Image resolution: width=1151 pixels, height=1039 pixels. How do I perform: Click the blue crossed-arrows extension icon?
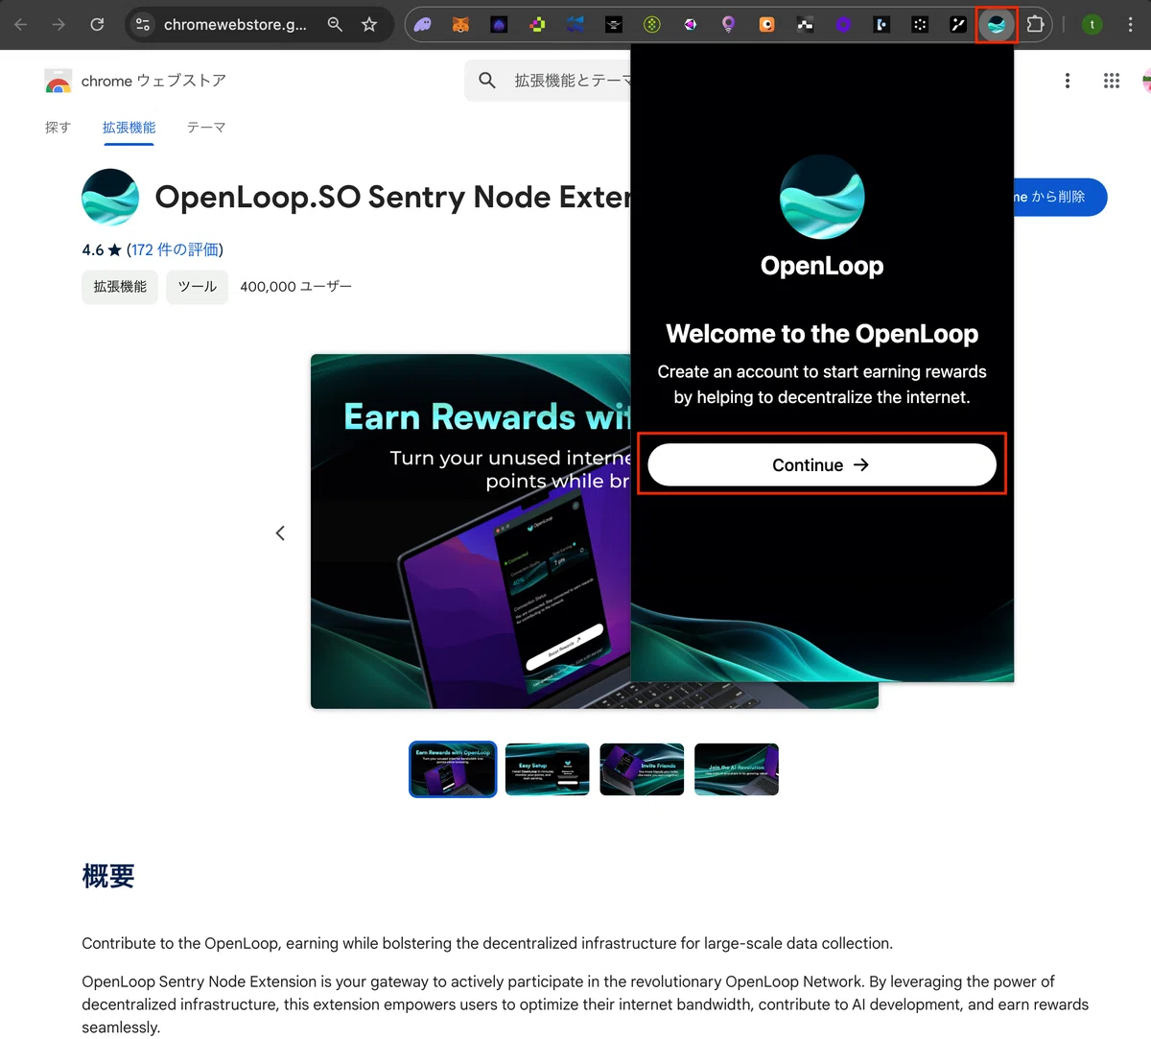pyautogui.click(x=575, y=25)
